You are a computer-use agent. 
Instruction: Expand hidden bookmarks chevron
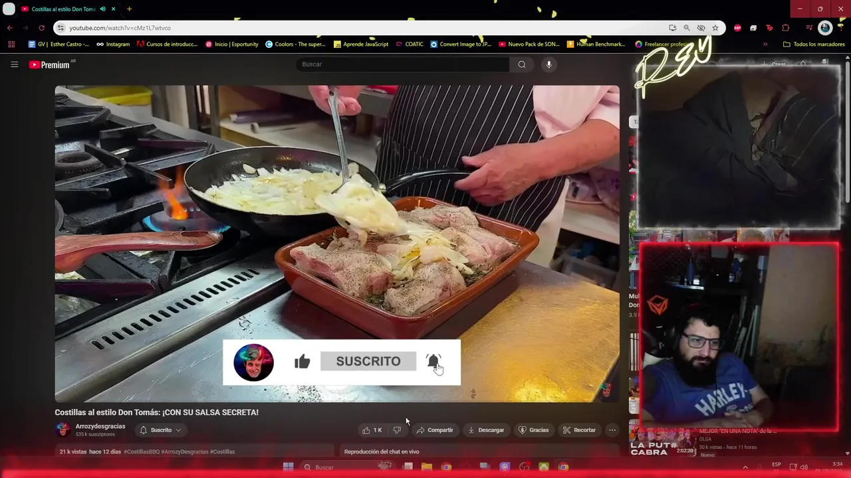tap(765, 44)
